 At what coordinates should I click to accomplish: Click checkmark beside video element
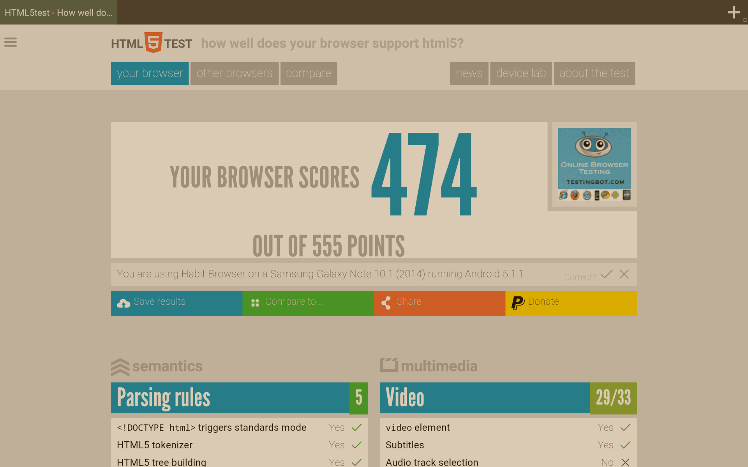coord(625,427)
